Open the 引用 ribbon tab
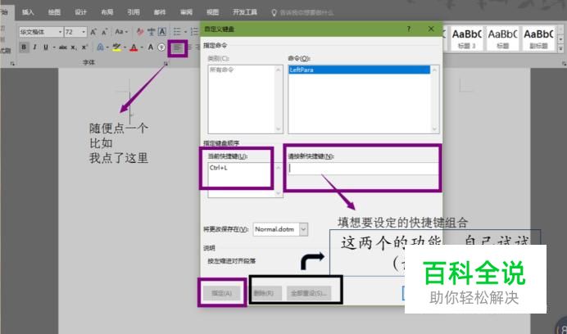This screenshot has width=567, height=334. [134, 12]
